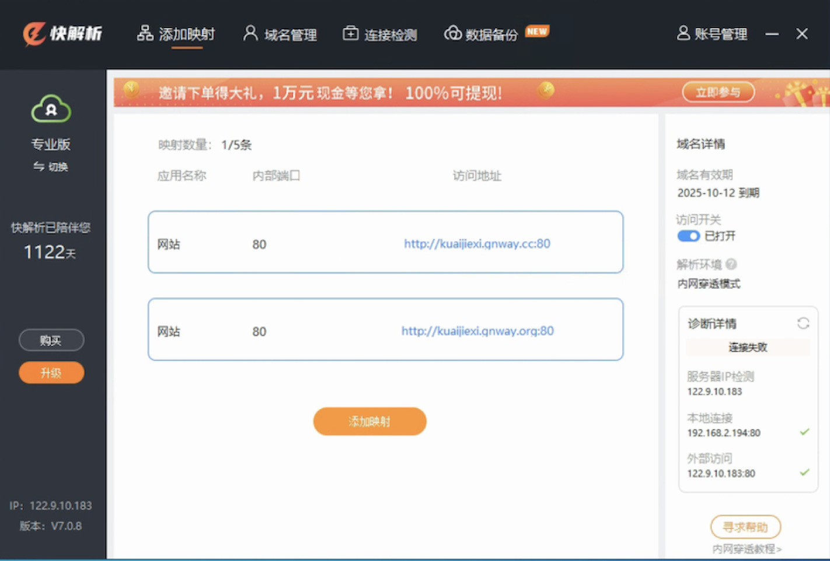Click the 添加映射 network icon
Viewport: 830px width, 561px height.
coord(145,33)
